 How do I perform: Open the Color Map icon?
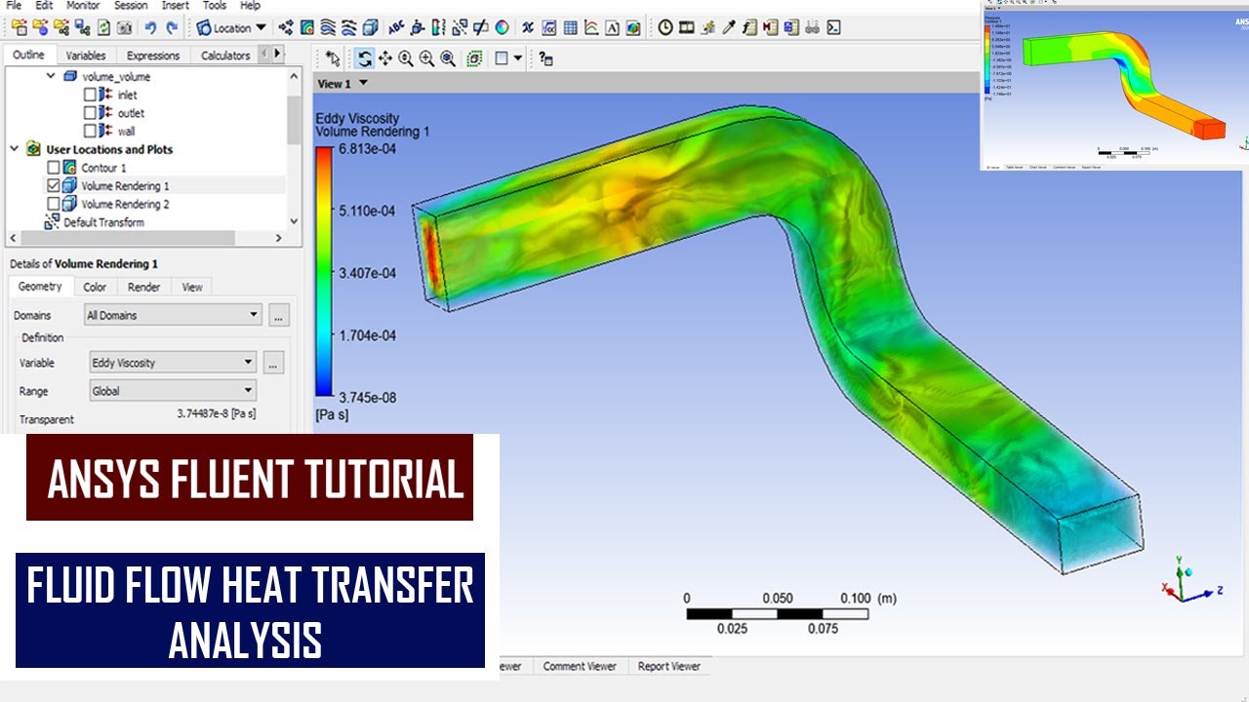502,28
